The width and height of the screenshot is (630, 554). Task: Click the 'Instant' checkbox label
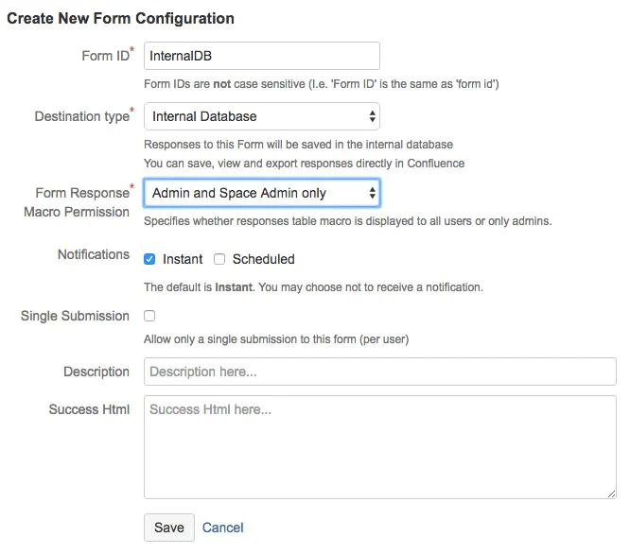tap(183, 259)
